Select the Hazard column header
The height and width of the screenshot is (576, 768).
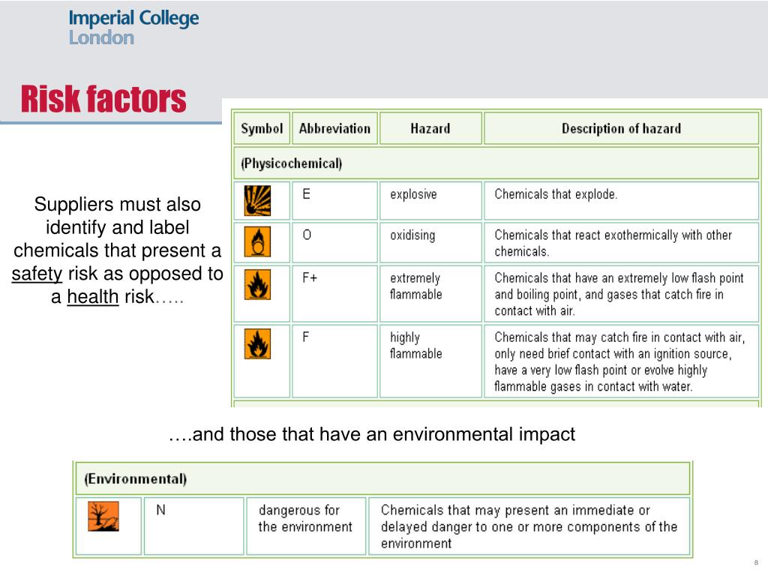click(x=430, y=128)
